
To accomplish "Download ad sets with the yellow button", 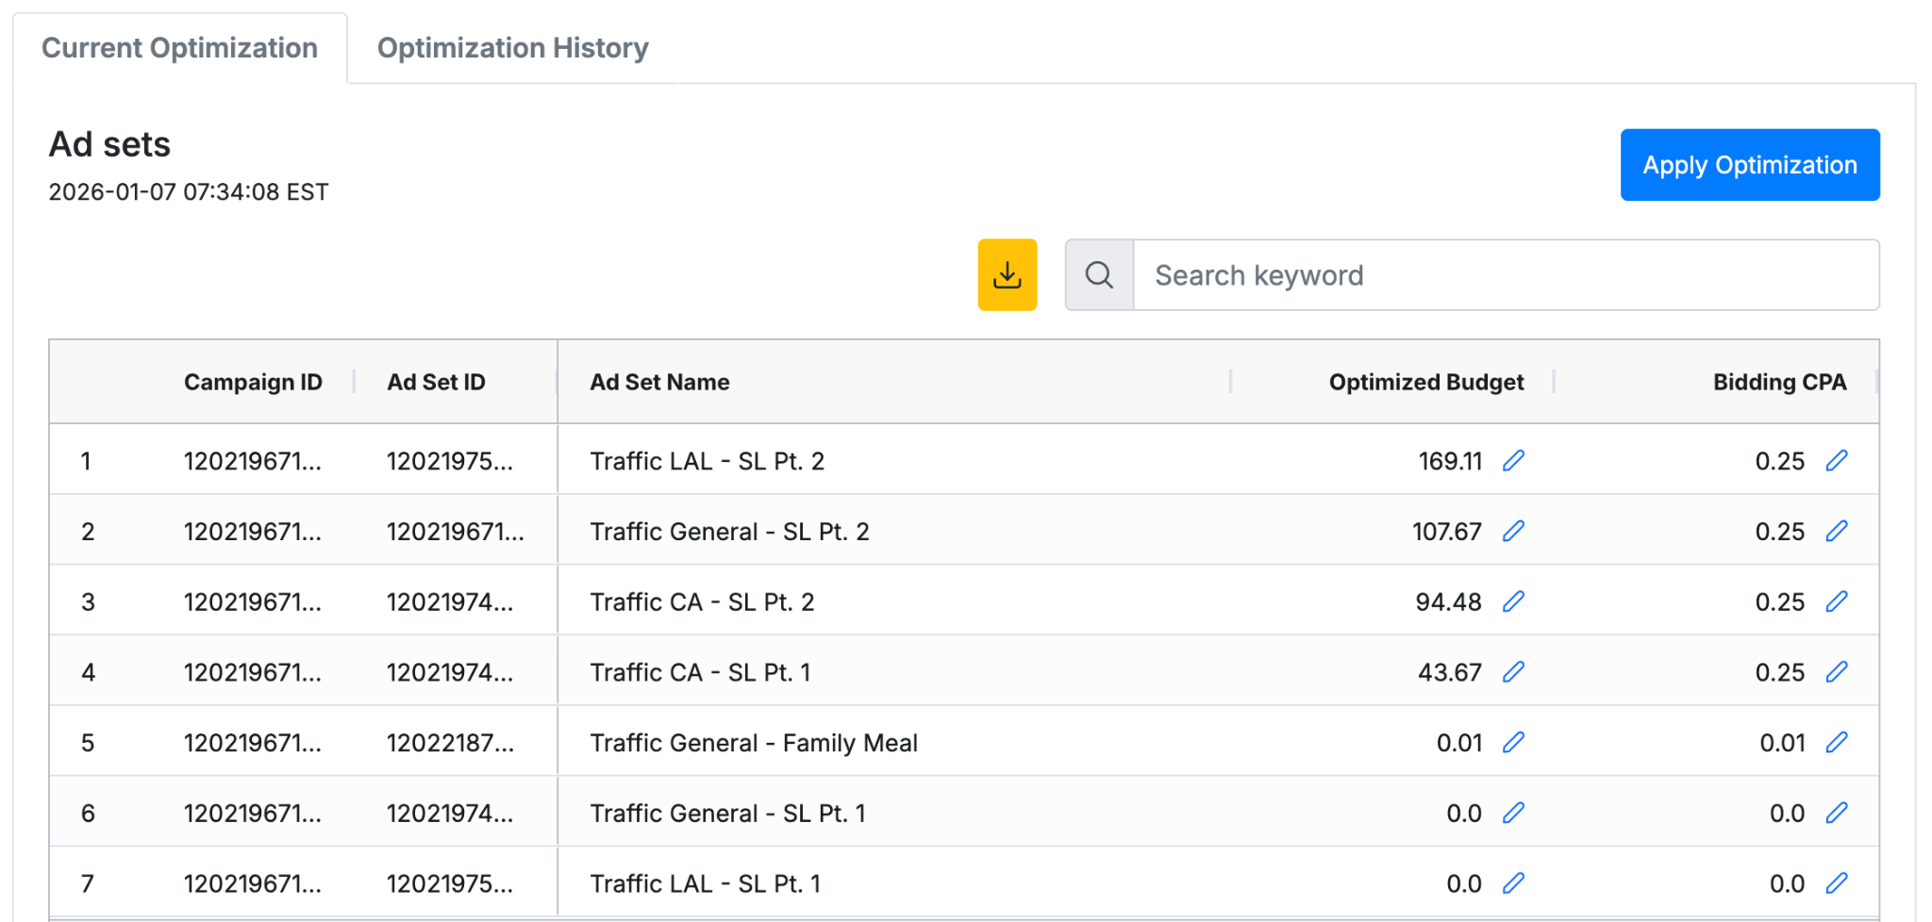I will pos(1008,274).
